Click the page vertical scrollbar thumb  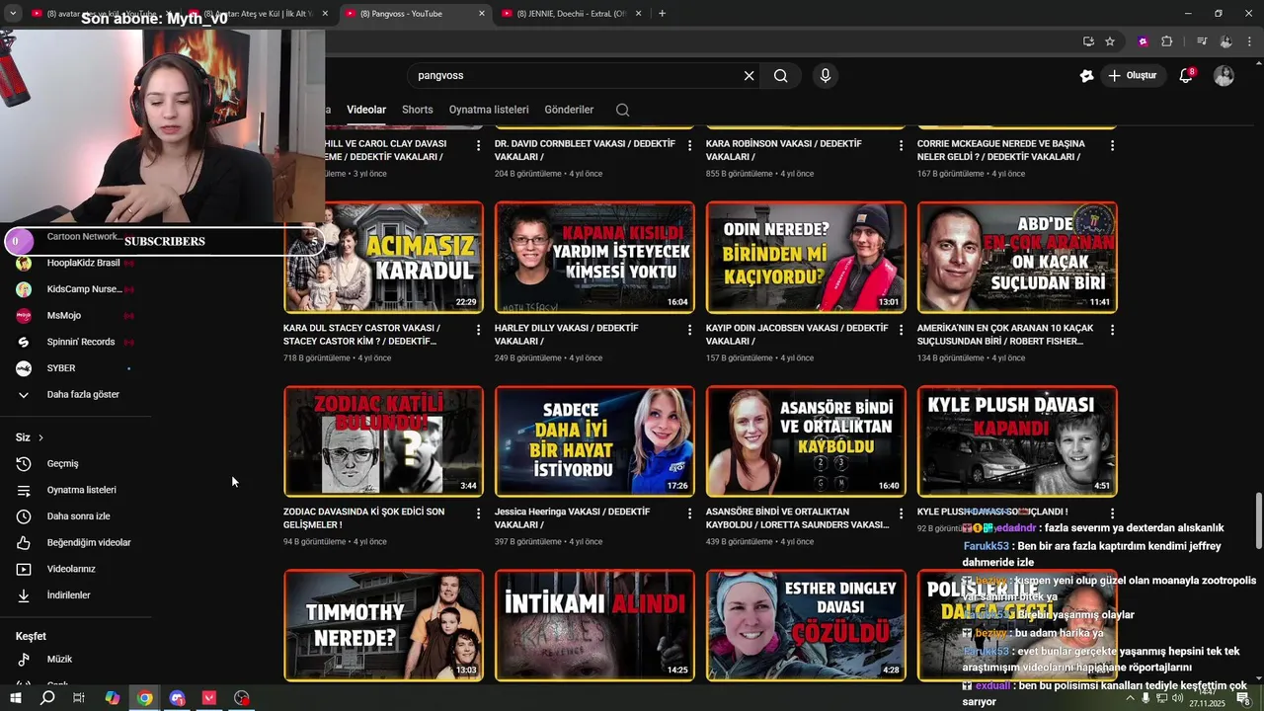pos(1258,519)
